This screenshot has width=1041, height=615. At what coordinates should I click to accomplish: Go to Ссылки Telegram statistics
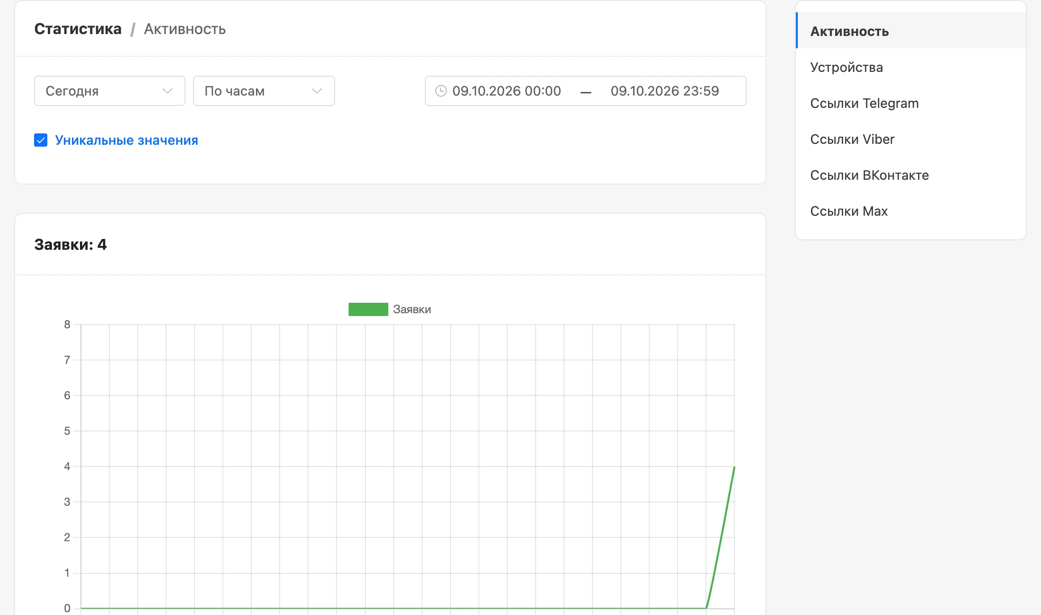[911, 103]
